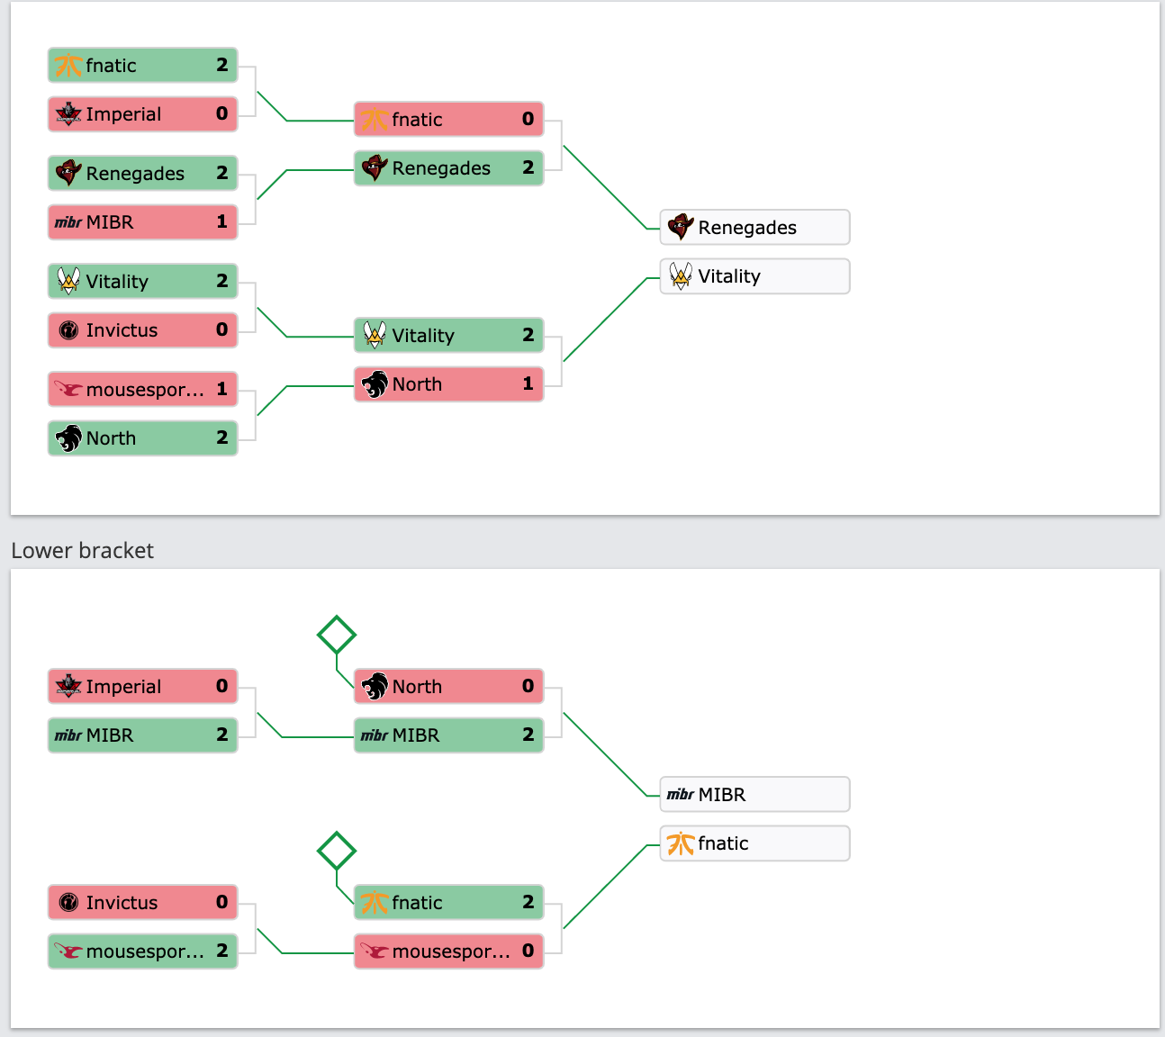1165x1037 pixels.
Task: Select North with score 2 in the upper first round
Action: click(x=142, y=437)
